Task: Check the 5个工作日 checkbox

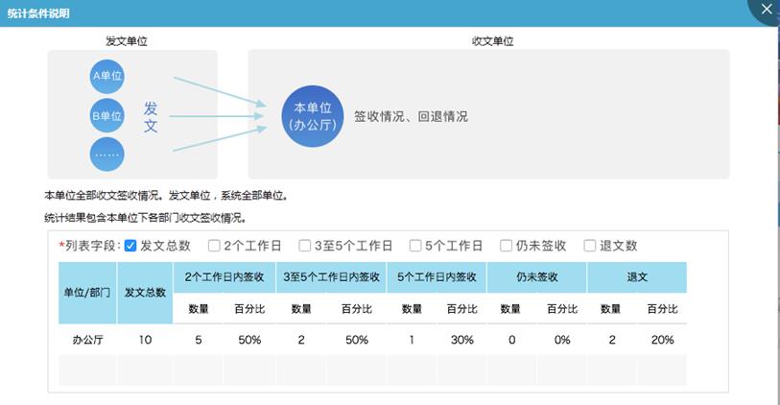Action: click(x=415, y=246)
